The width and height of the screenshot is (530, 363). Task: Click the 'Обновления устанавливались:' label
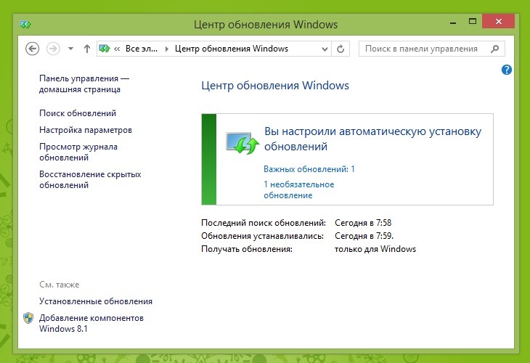pos(262,236)
